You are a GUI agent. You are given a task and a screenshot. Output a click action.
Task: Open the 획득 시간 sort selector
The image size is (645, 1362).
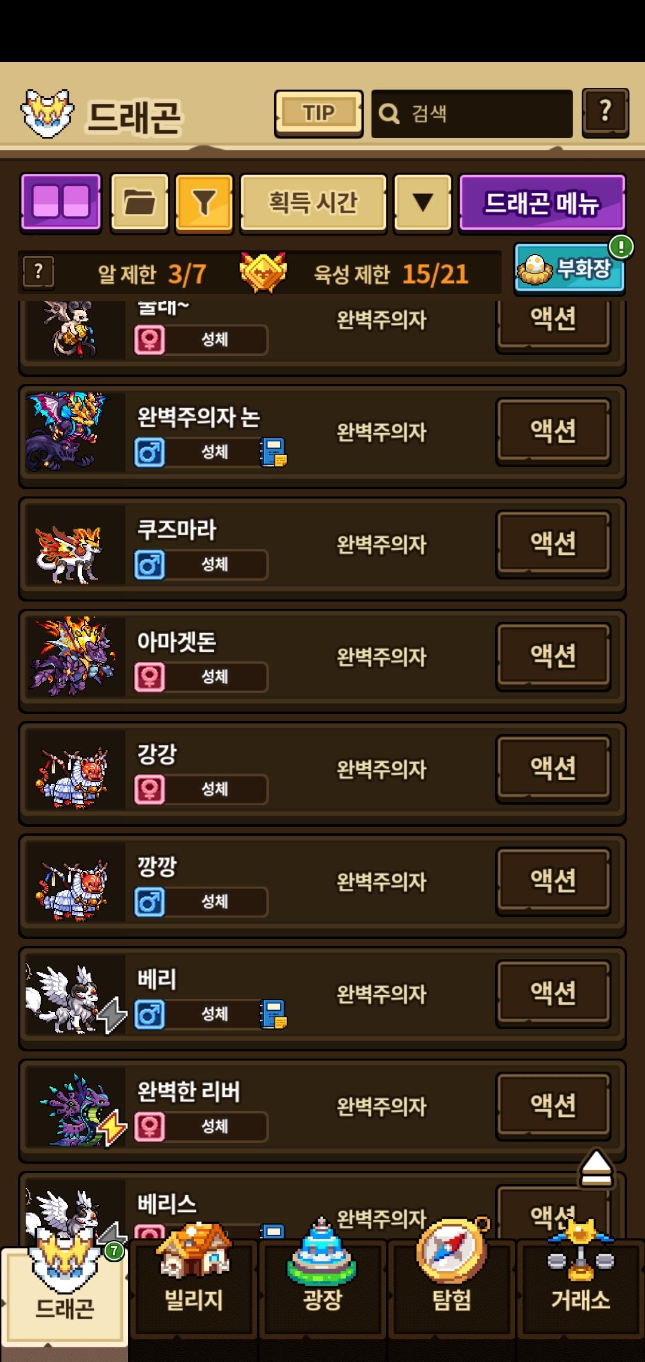(314, 202)
